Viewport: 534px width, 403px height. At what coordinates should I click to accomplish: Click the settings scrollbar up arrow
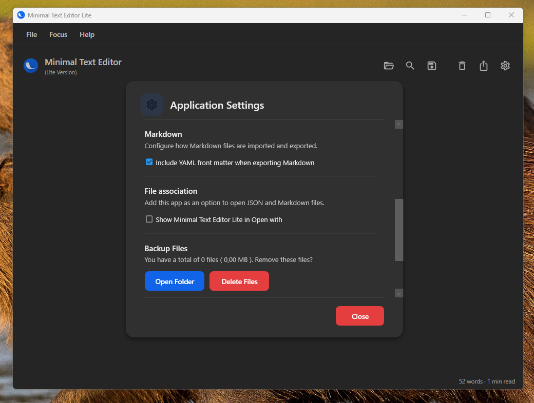pos(399,124)
